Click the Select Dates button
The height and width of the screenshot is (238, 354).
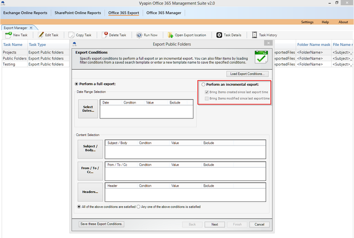[88, 109]
